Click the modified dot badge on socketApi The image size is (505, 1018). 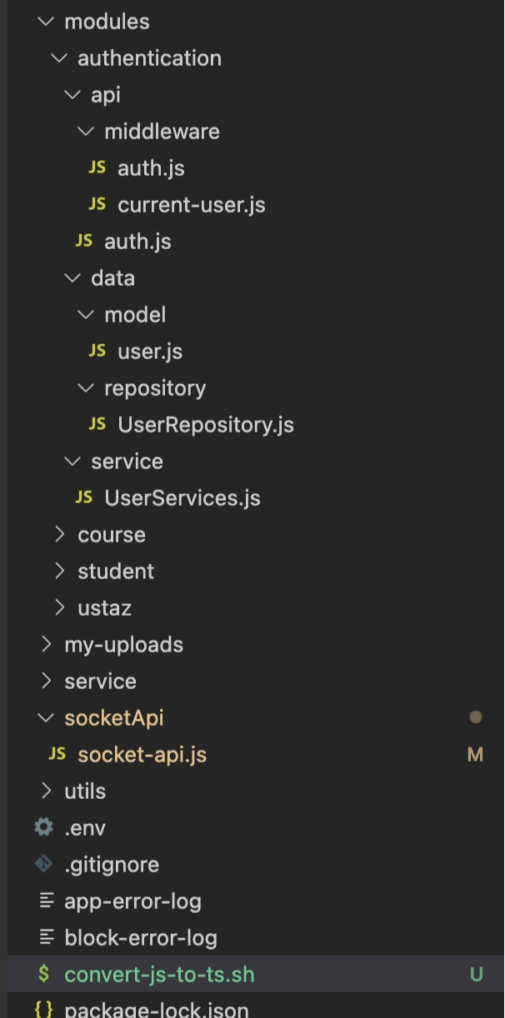click(x=476, y=717)
